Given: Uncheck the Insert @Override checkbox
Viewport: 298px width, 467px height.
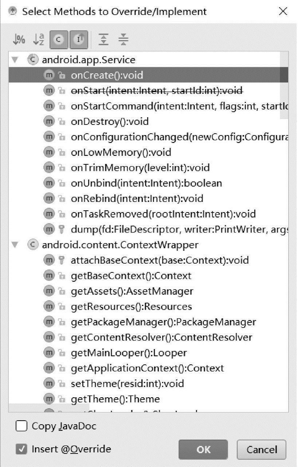Looking at the screenshot, I should (x=21, y=449).
